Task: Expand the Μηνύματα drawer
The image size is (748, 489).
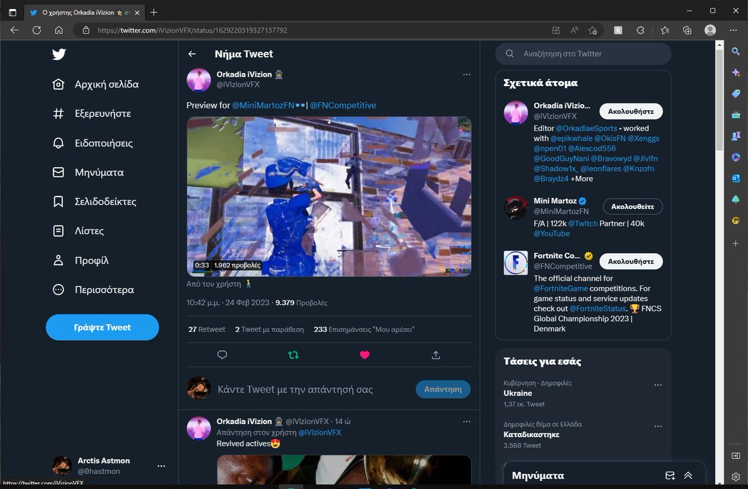Action: tap(688, 475)
